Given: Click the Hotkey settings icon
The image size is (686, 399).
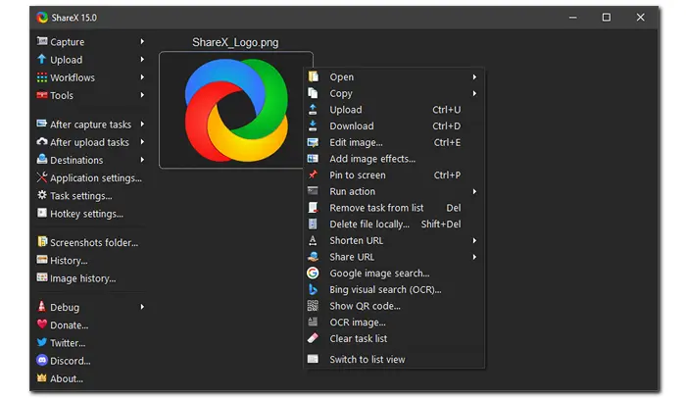Looking at the screenshot, I should (x=42, y=213).
